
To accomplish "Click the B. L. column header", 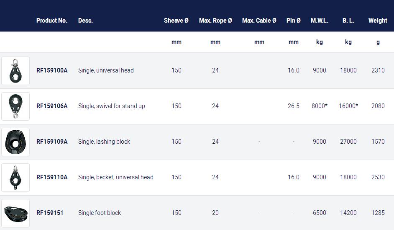I will [348, 21].
